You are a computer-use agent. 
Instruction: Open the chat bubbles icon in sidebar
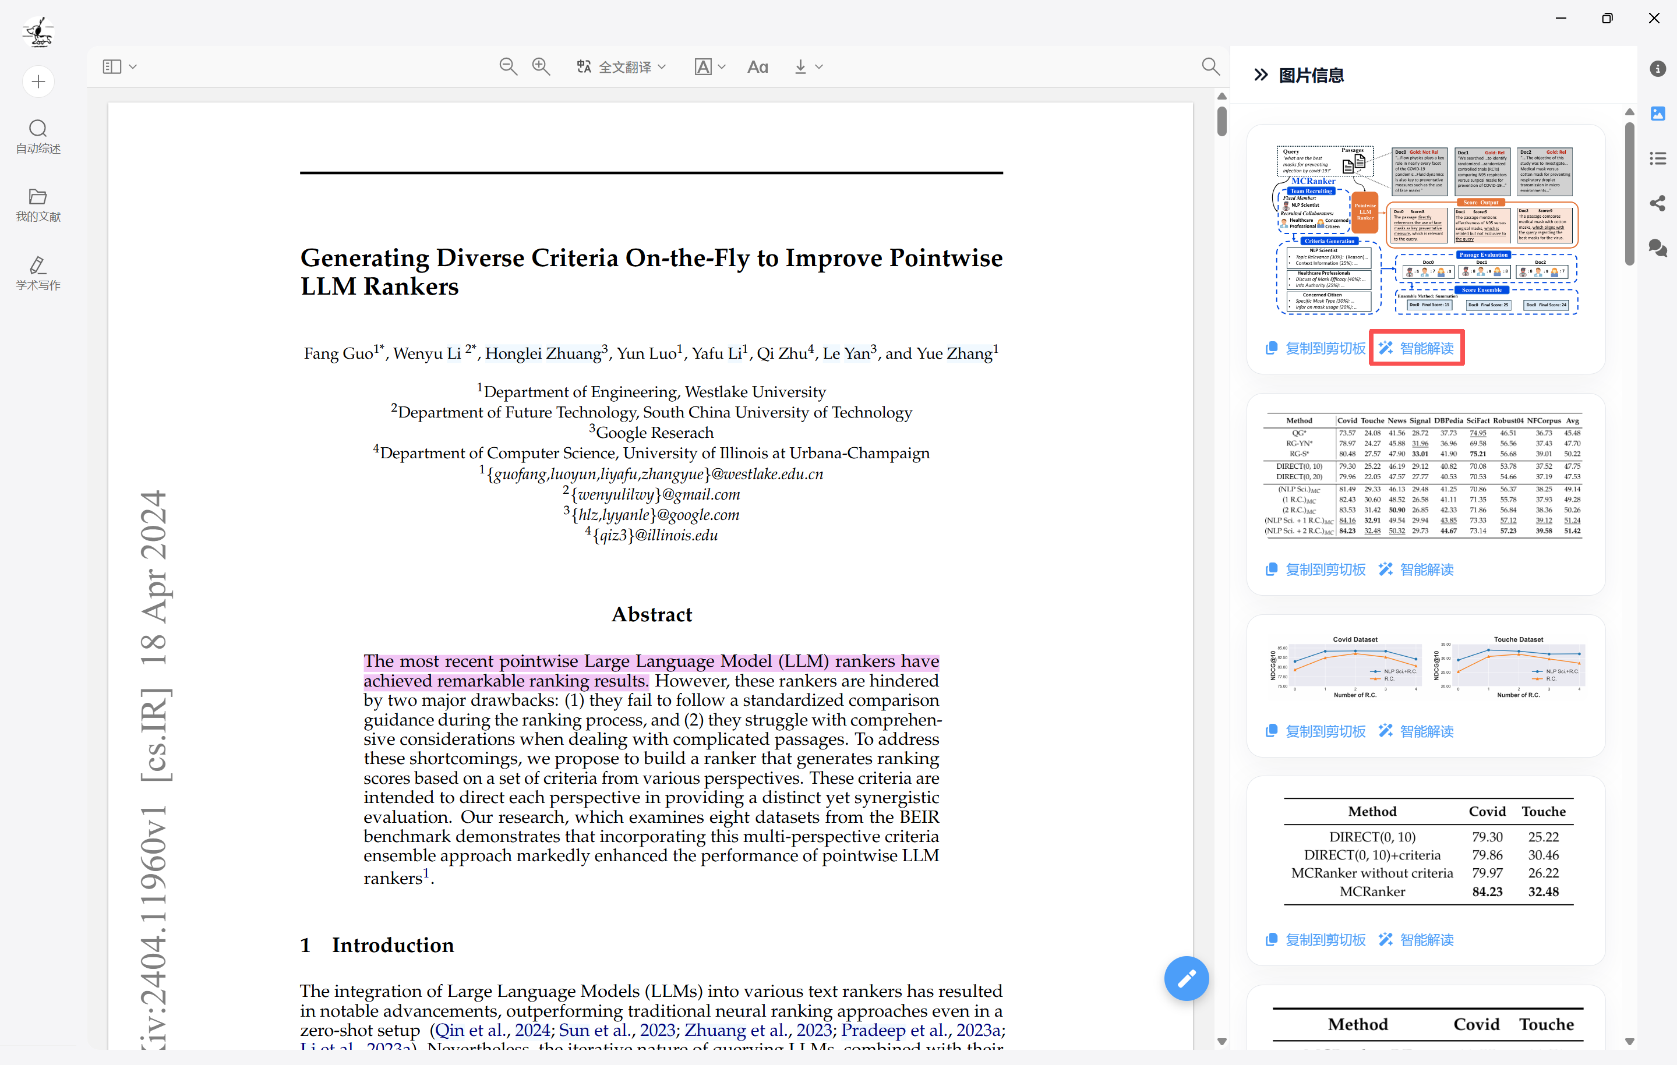pos(1658,248)
